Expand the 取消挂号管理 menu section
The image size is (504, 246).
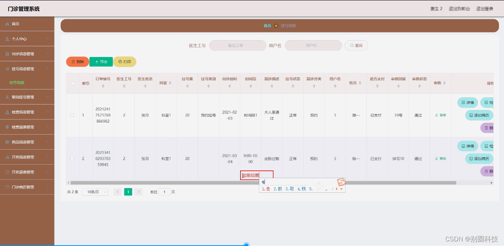click(x=23, y=98)
